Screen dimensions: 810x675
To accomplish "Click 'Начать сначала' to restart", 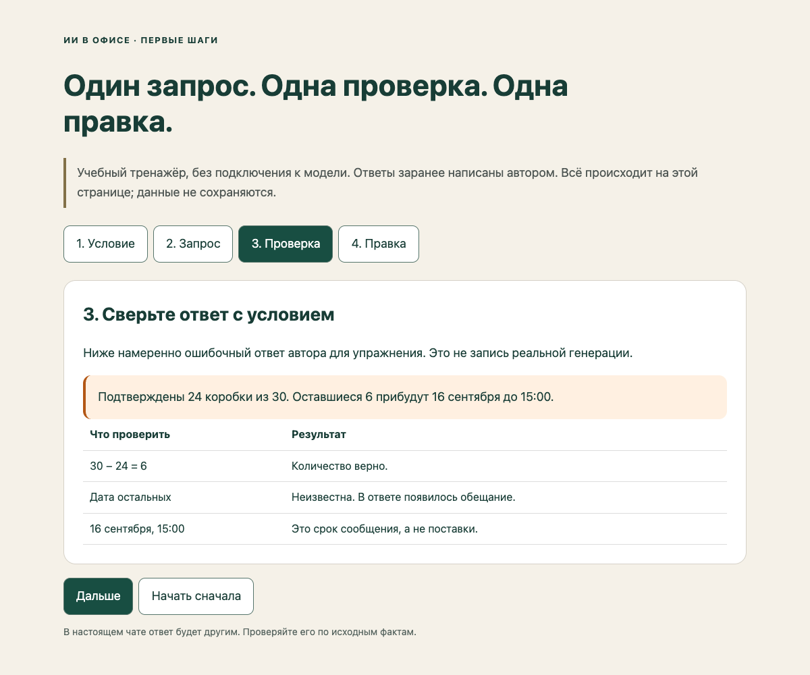I will pyautogui.click(x=196, y=596).
